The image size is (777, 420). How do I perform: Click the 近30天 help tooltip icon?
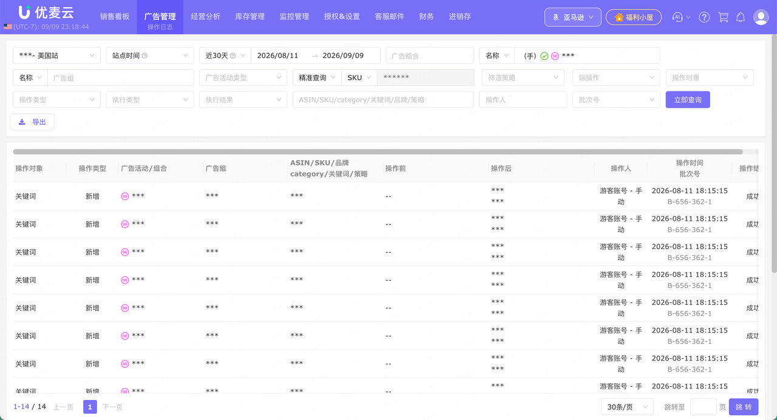coord(232,56)
